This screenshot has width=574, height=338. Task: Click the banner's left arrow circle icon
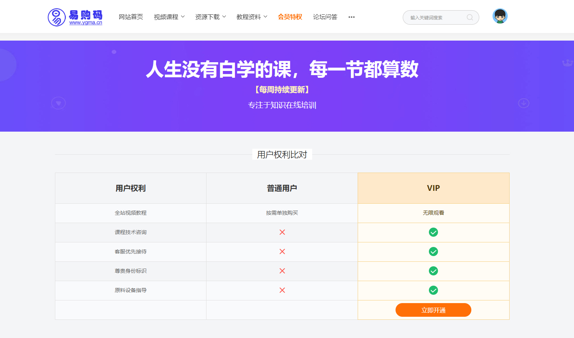(x=58, y=103)
